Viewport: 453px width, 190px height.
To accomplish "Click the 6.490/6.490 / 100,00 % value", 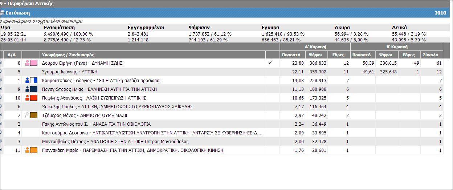I will click(x=68, y=34).
